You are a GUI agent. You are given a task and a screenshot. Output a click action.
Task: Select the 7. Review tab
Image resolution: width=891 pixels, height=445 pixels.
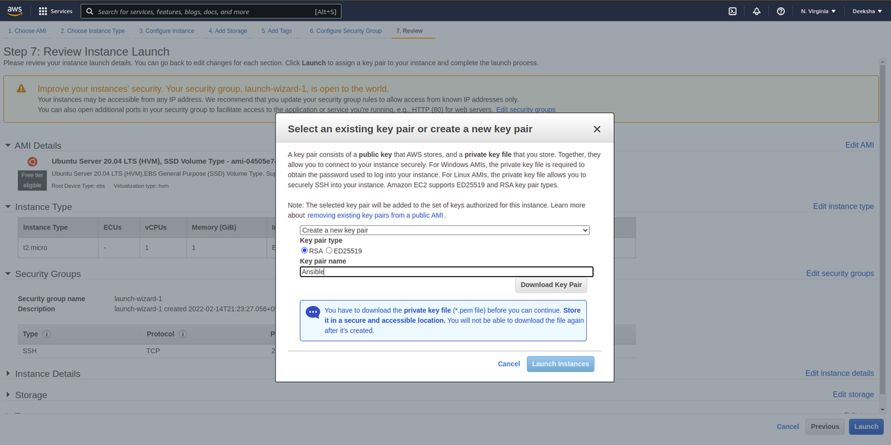[x=409, y=31]
